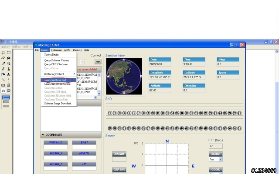Click the green Connect button in SkyTraq
This screenshot has height=174, width=279.
98,62
